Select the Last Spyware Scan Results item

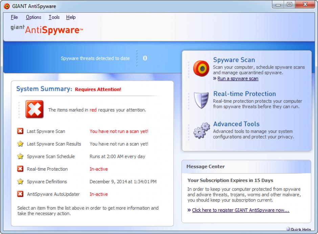[54, 144]
